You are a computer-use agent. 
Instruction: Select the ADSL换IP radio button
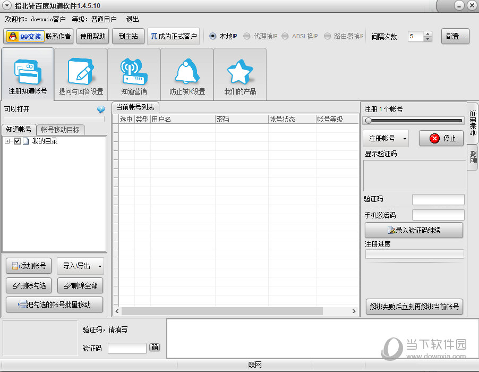click(285, 36)
